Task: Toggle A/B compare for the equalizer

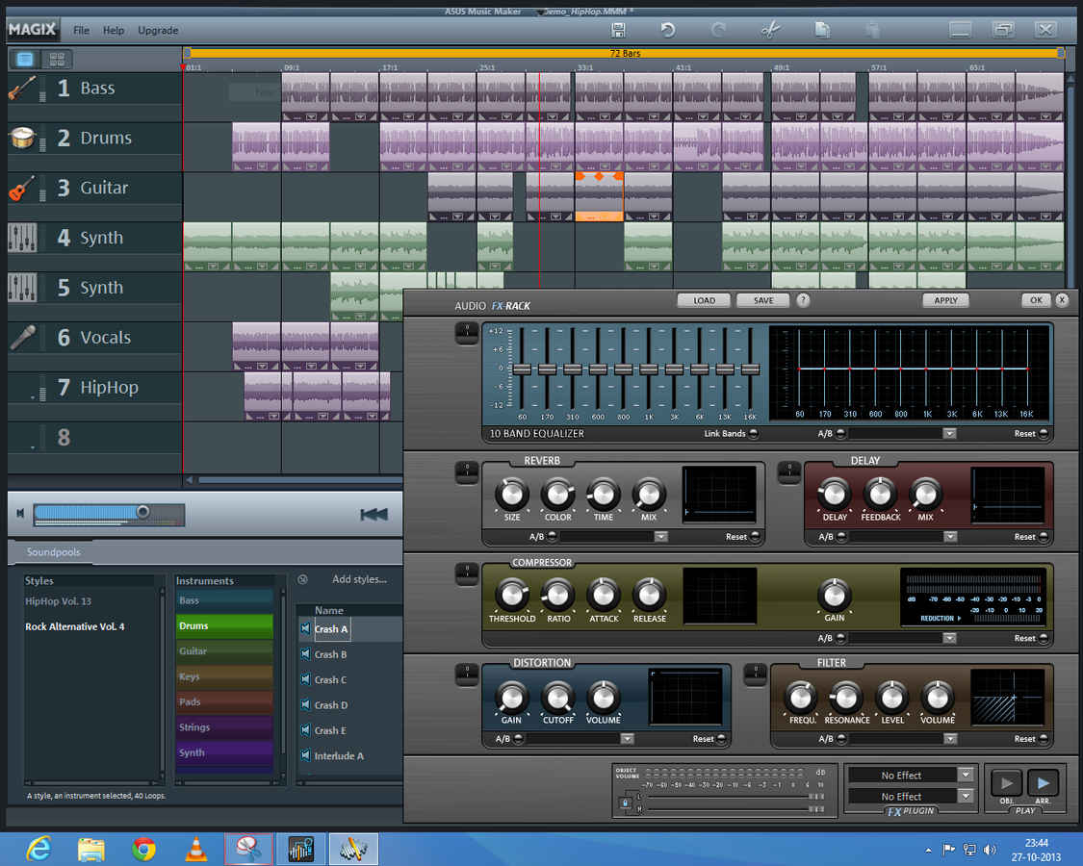Action: pos(840,434)
